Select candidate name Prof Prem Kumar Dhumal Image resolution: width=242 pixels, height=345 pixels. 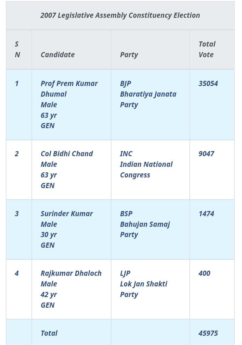(x=69, y=88)
